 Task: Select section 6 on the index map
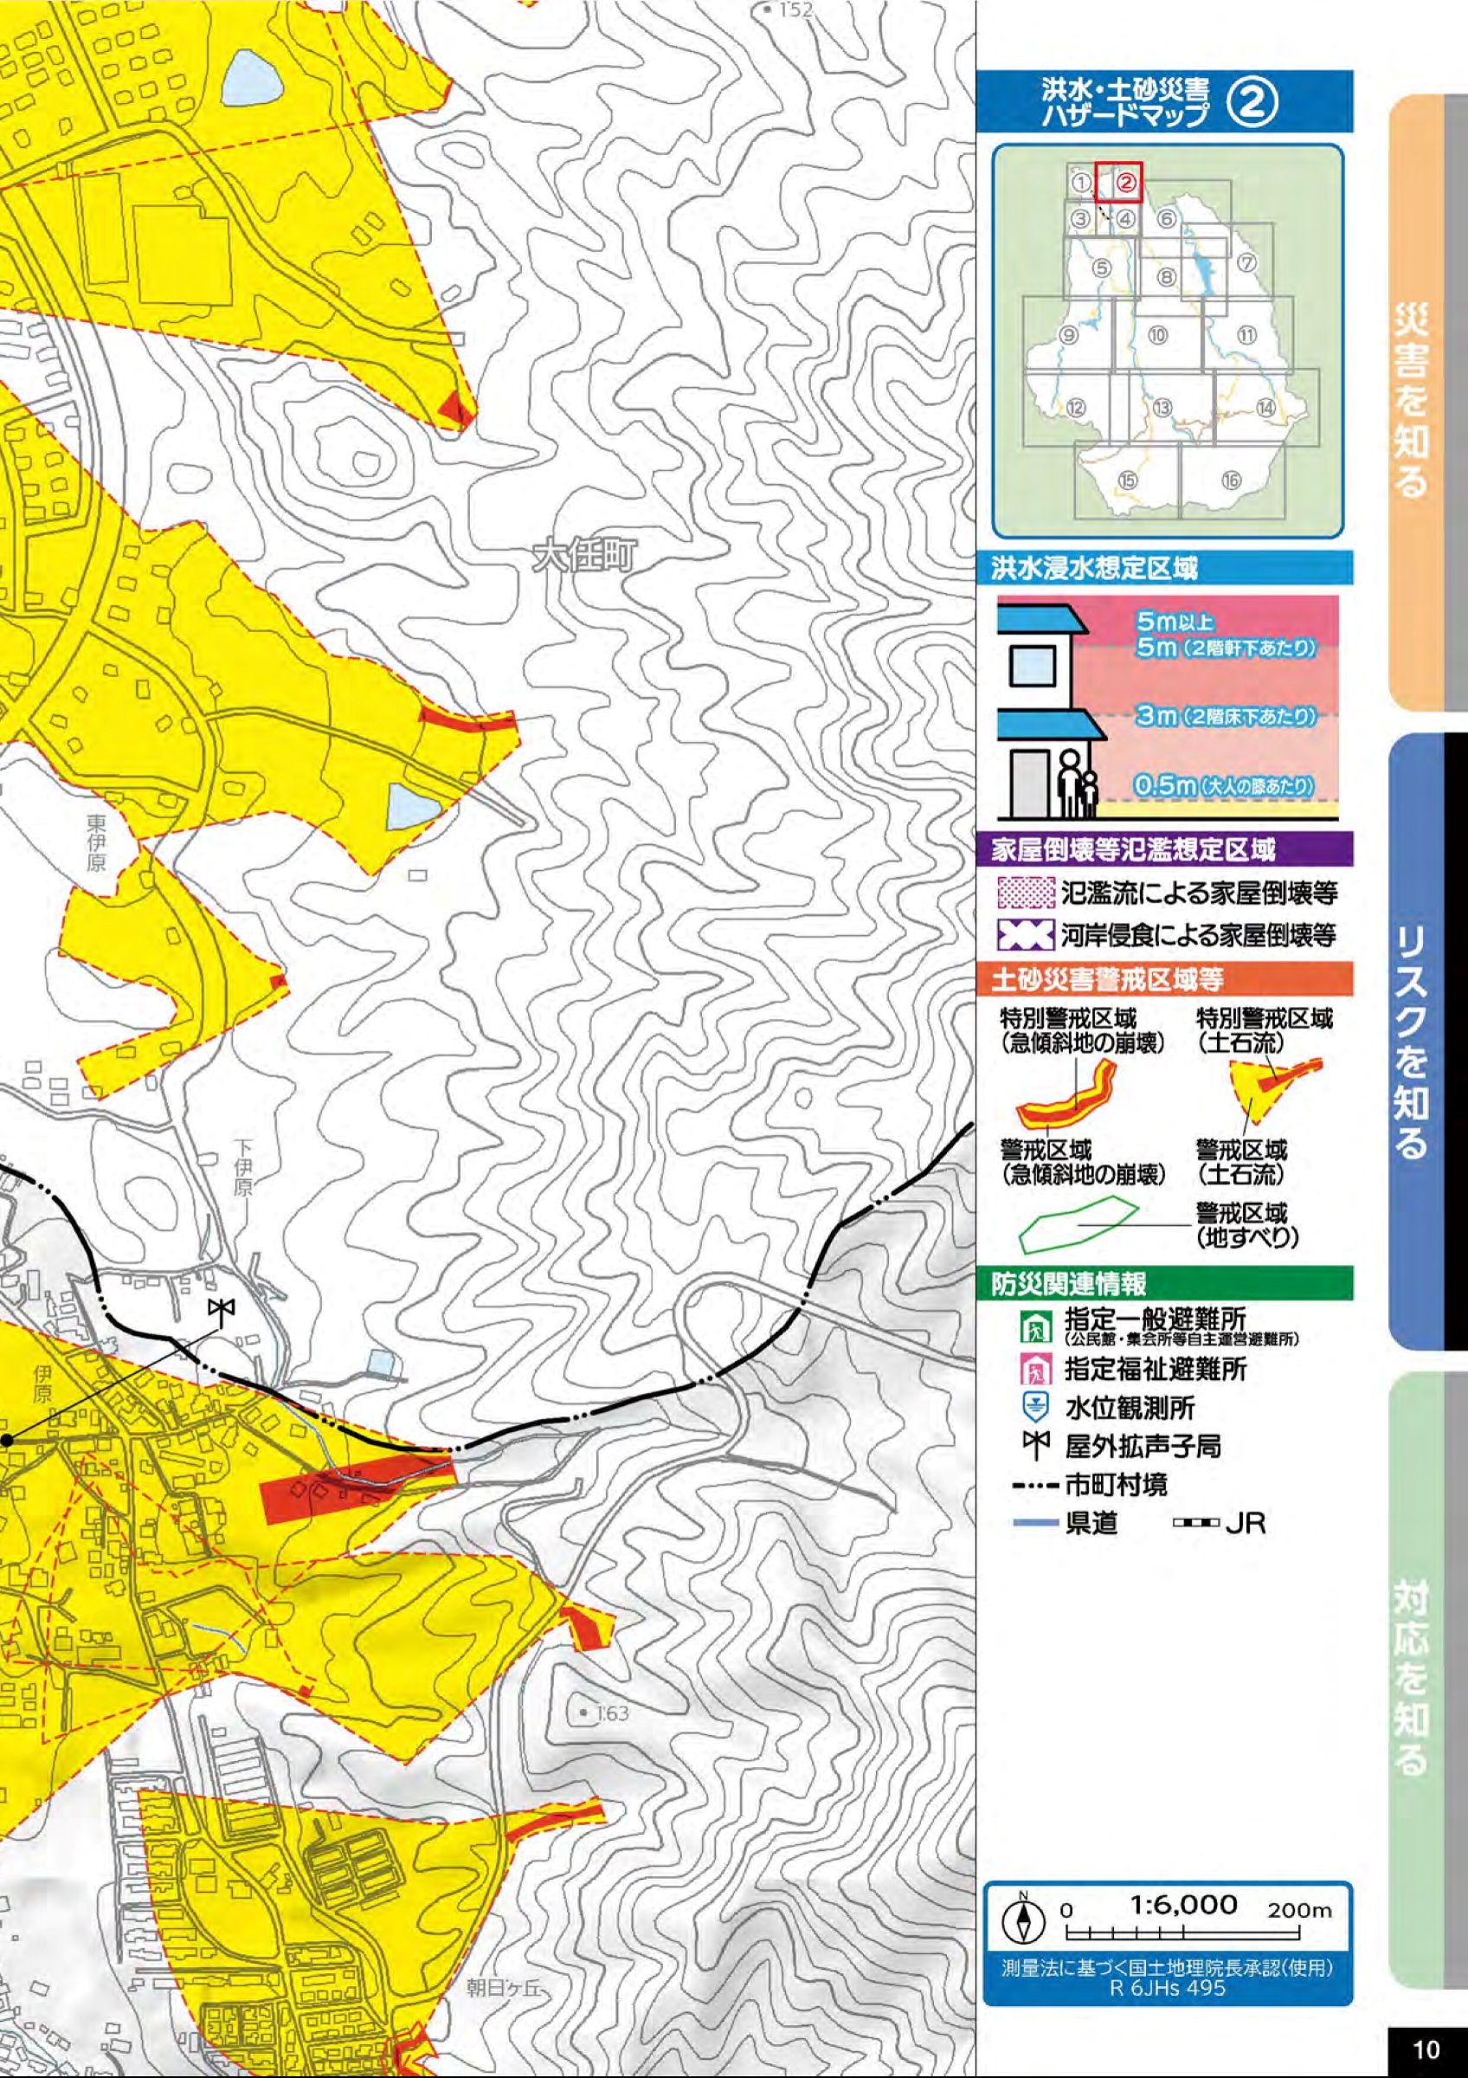click(1167, 218)
